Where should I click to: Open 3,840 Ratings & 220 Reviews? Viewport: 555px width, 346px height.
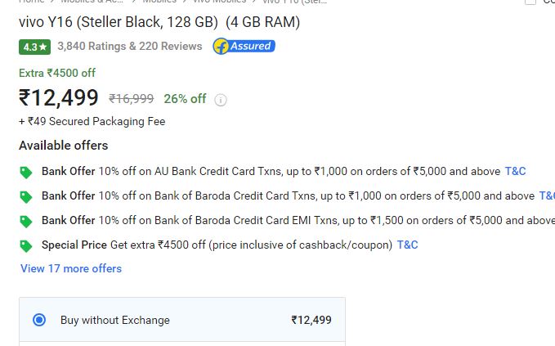pos(130,46)
